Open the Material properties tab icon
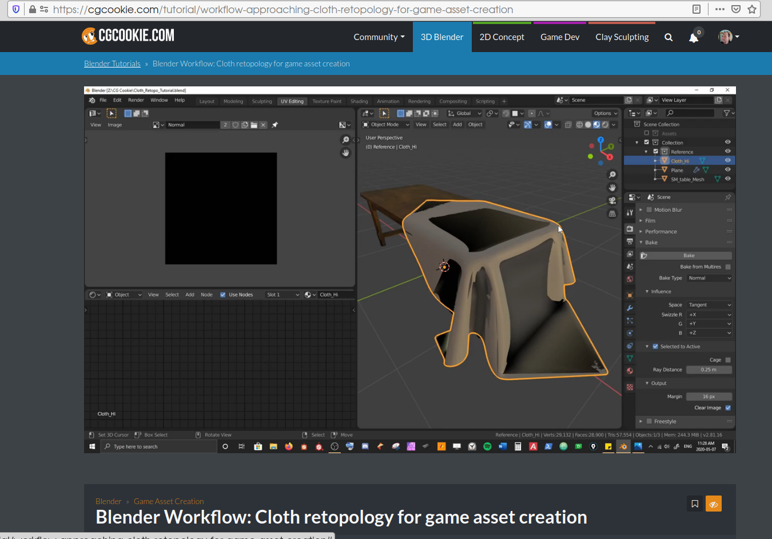The height and width of the screenshot is (539, 772). [x=630, y=371]
